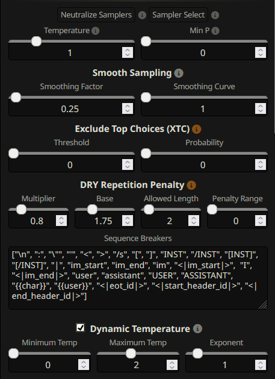Open Smooth Sampling info icon

click(179, 73)
